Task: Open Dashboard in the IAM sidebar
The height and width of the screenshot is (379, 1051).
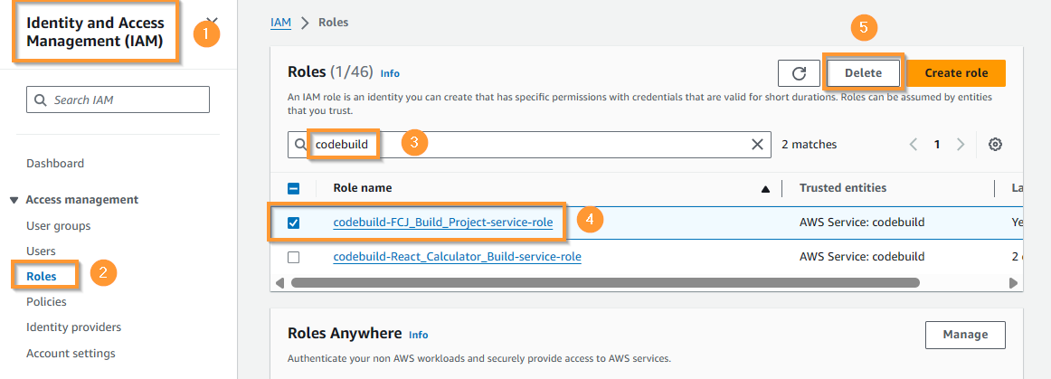Action: pyautogui.click(x=55, y=163)
